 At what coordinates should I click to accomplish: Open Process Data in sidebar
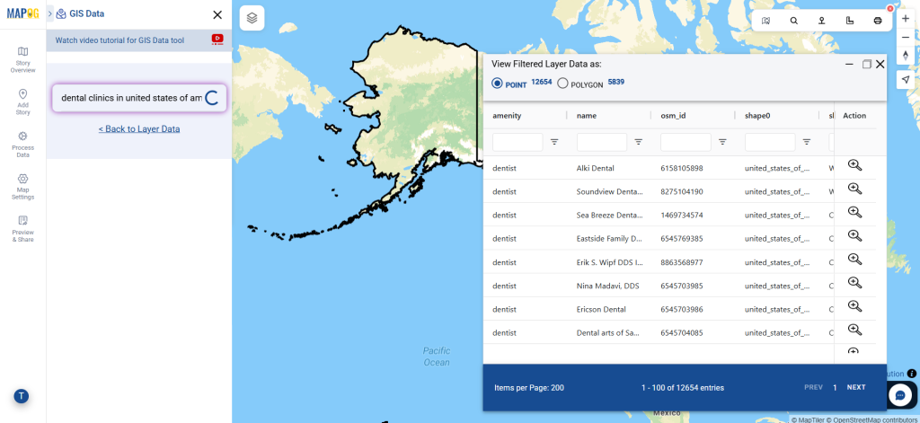pos(22,143)
